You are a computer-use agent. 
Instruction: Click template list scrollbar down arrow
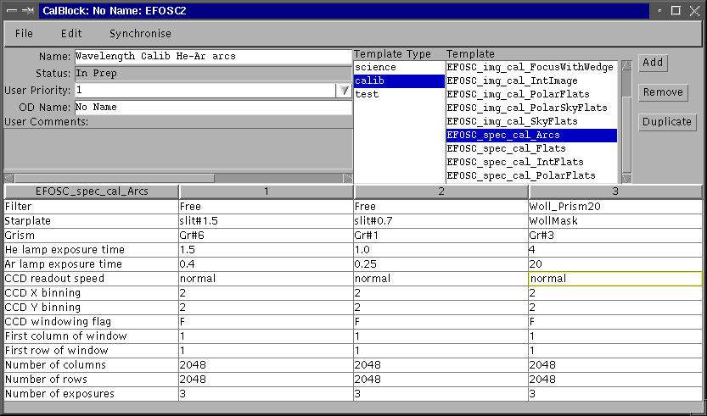[x=626, y=179]
